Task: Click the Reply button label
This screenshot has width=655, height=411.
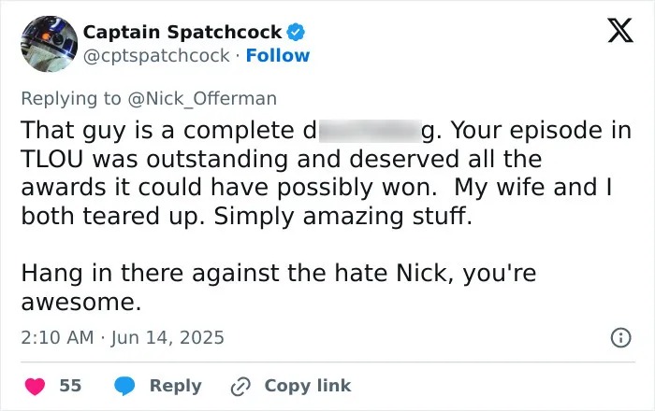Action: pyautogui.click(x=176, y=386)
